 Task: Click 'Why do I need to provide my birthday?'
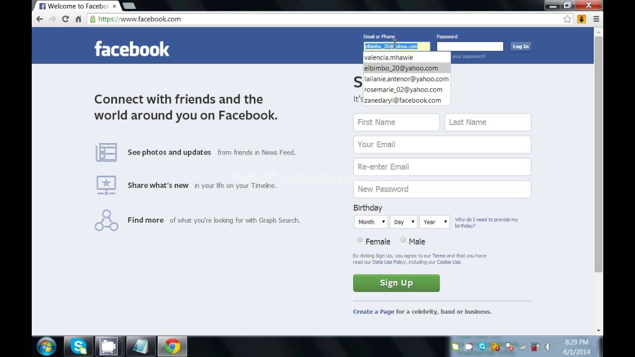pos(486,223)
